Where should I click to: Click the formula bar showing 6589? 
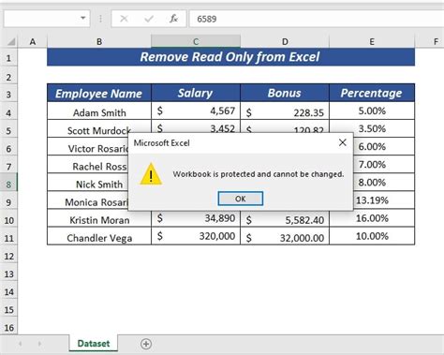pos(317,19)
